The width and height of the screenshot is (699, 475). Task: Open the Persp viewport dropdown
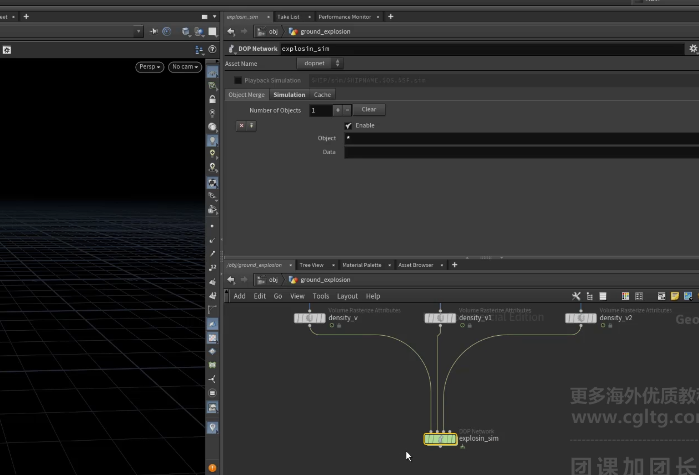click(150, 67)
